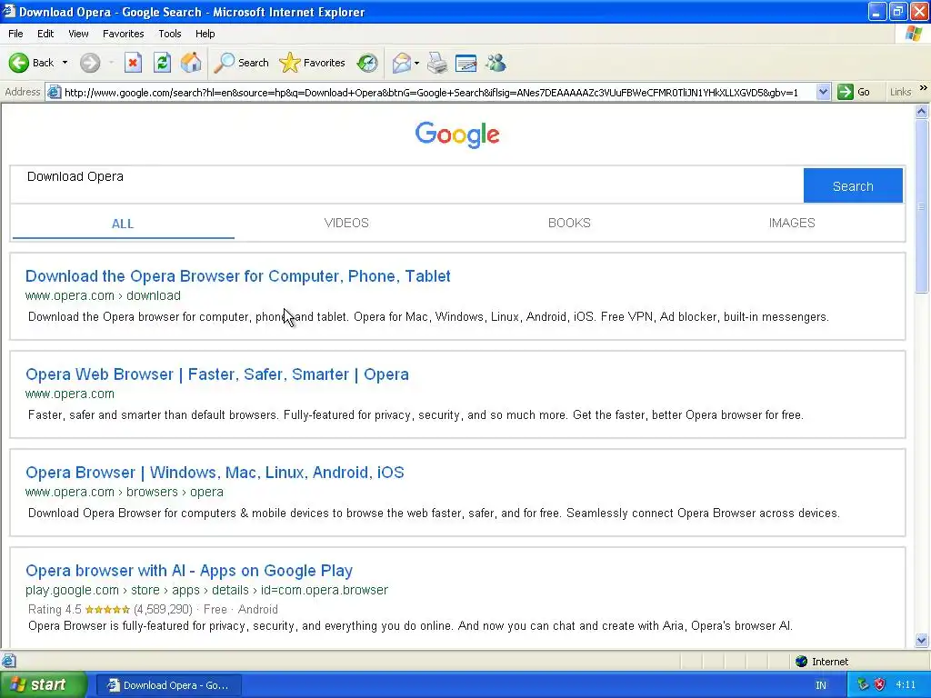Click the Google logo
The image size is (931, 698).
point(457,135)
